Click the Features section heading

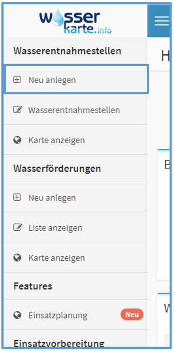point(33,286)
